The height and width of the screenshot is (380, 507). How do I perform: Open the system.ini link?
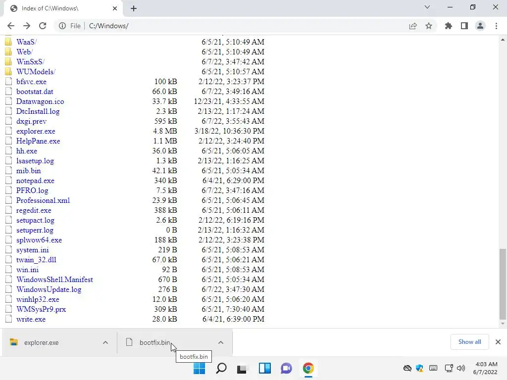33,250
